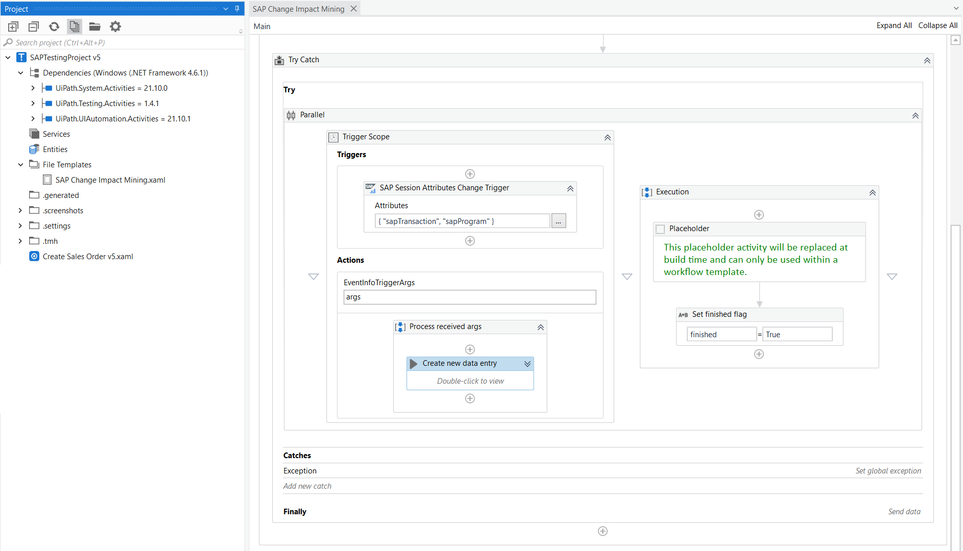The image size is (963, 551).
Task: Click the Expand All icon in Project toolbar
Action: [13, 27]
